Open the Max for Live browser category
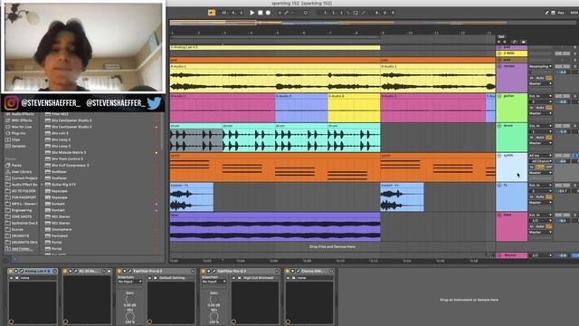 pos(18,127)
